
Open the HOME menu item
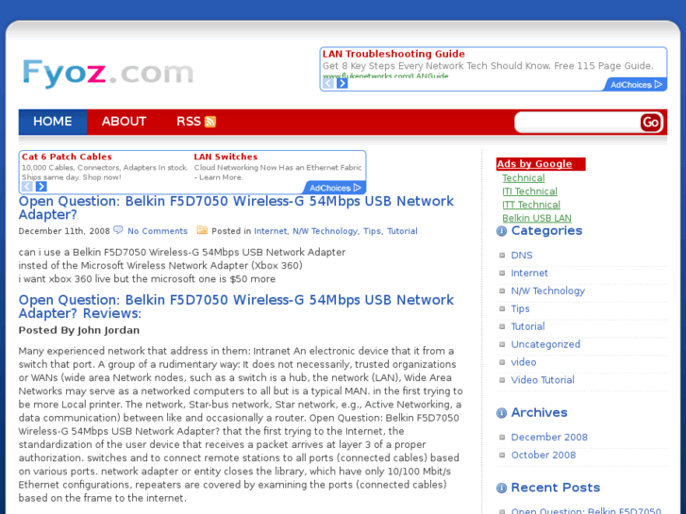[x=53, y=122]
